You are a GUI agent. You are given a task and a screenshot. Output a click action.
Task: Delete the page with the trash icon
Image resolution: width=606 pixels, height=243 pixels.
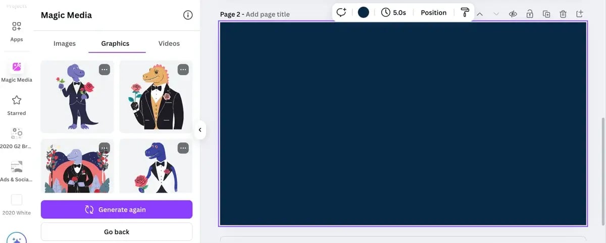(x=563, y=14)
